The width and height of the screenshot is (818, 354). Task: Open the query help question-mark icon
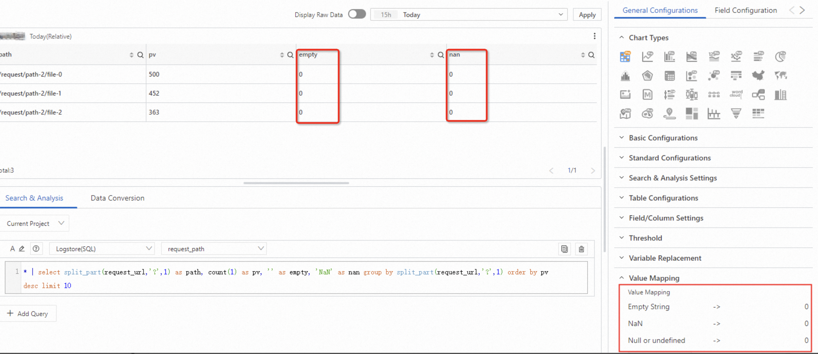(36, 249)
